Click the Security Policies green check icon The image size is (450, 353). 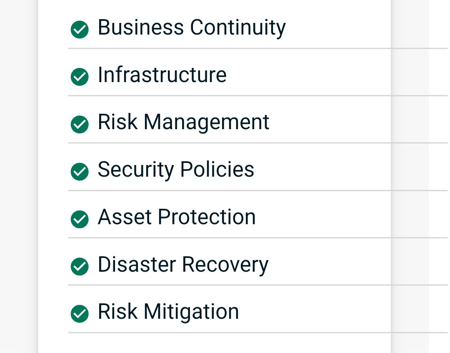tap(80, 172)
